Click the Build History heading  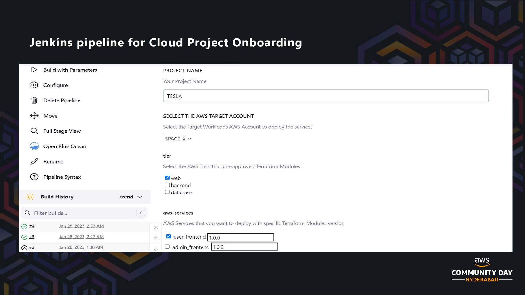[57, 197]
